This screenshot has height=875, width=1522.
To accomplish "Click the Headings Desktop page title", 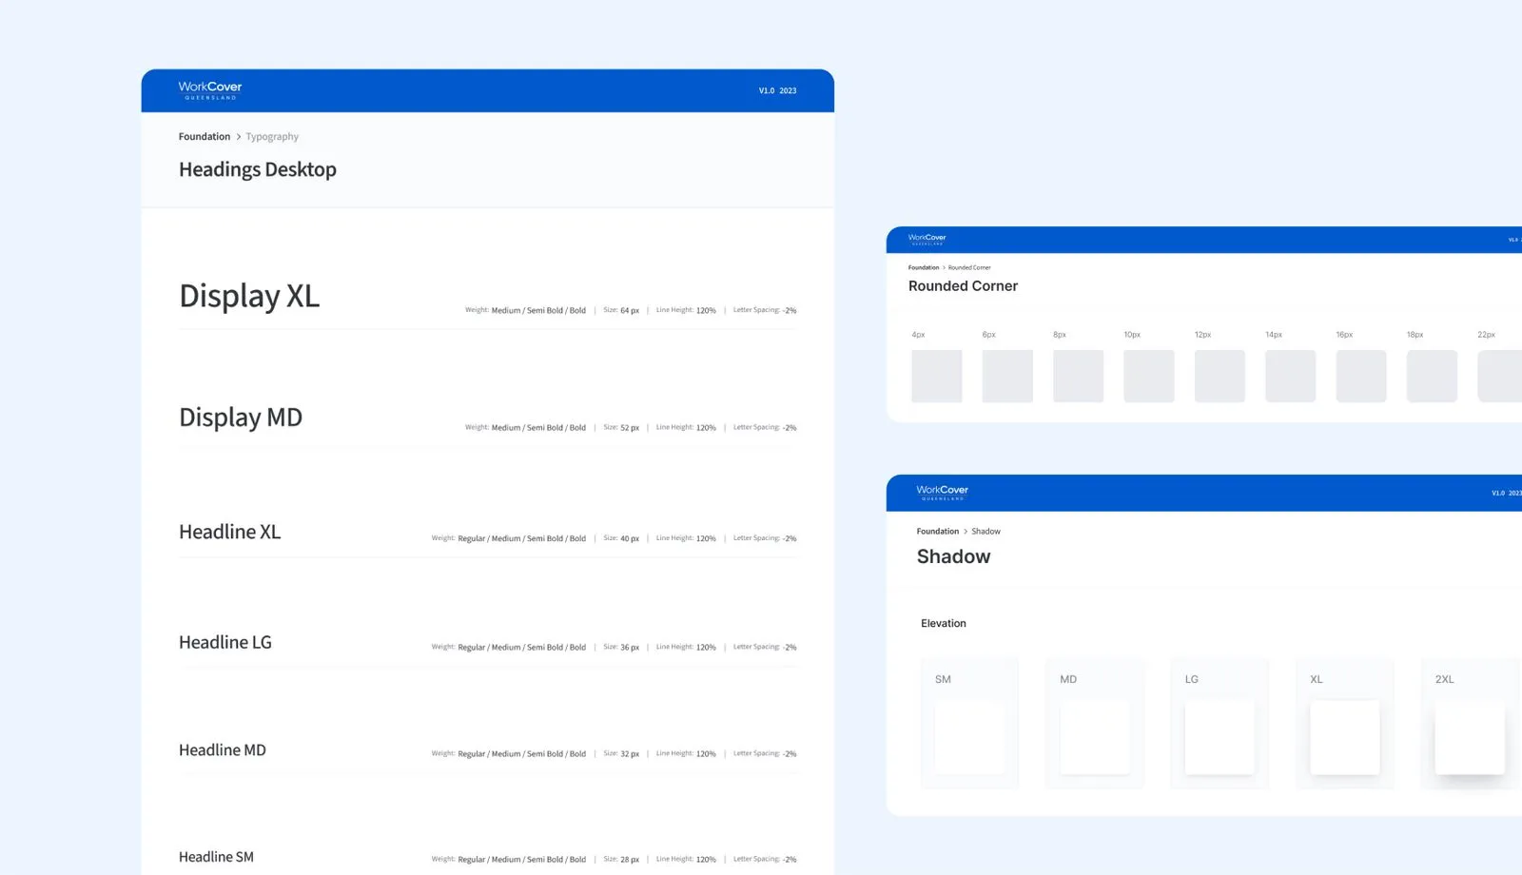I will (x=258, y=169).
